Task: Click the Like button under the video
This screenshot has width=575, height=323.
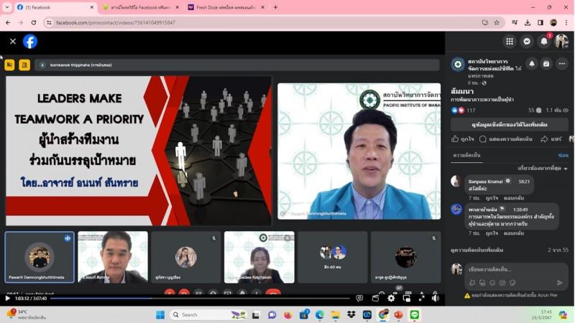Action: pos(463,139)
